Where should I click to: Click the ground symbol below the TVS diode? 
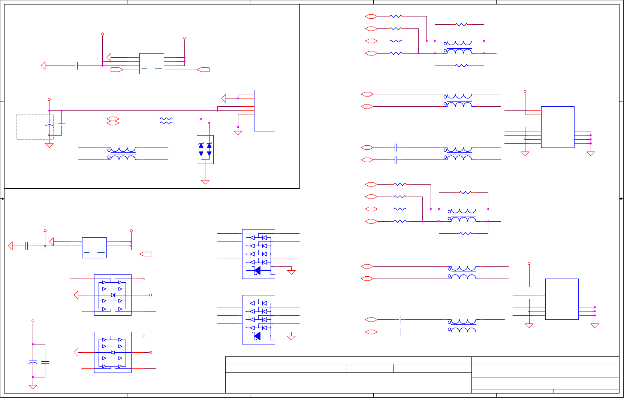[205, 182]
